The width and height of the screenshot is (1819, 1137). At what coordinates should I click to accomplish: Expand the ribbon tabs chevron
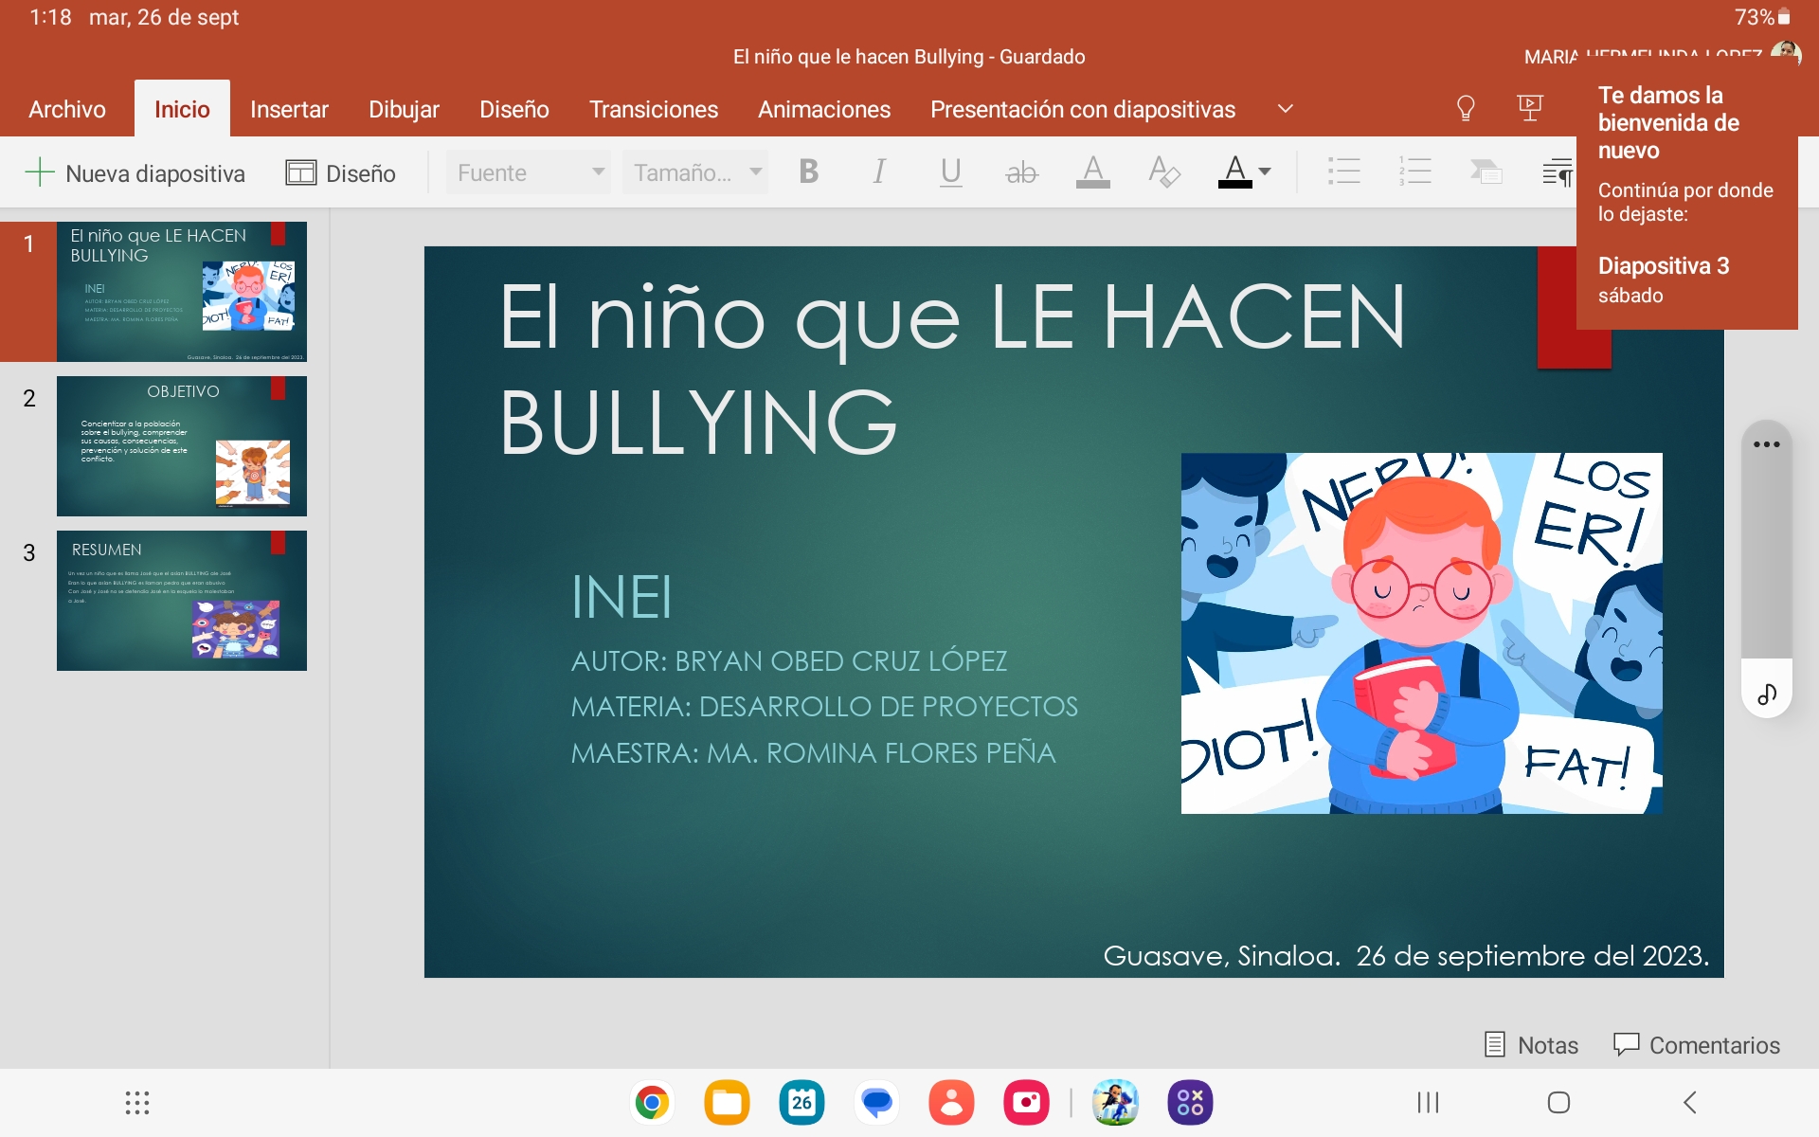1285,109
